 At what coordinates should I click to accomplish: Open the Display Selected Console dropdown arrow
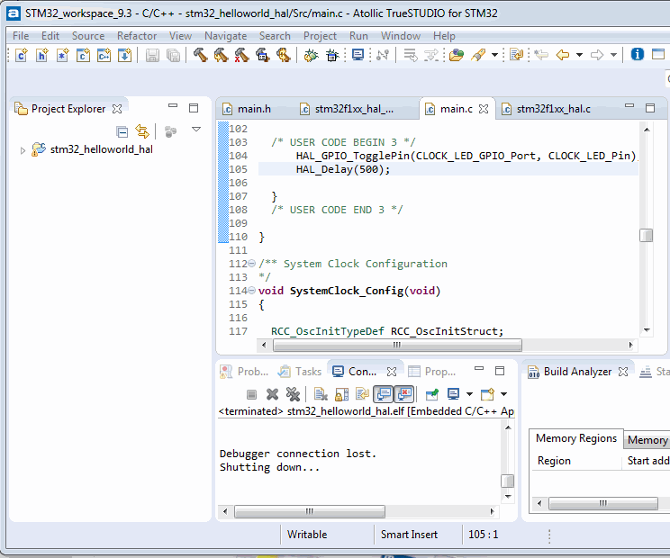click(x=469, y=394)
